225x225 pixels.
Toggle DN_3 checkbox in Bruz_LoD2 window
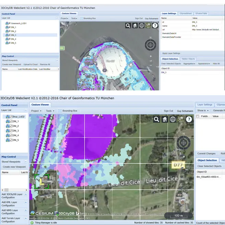click(x=11, y=131)
